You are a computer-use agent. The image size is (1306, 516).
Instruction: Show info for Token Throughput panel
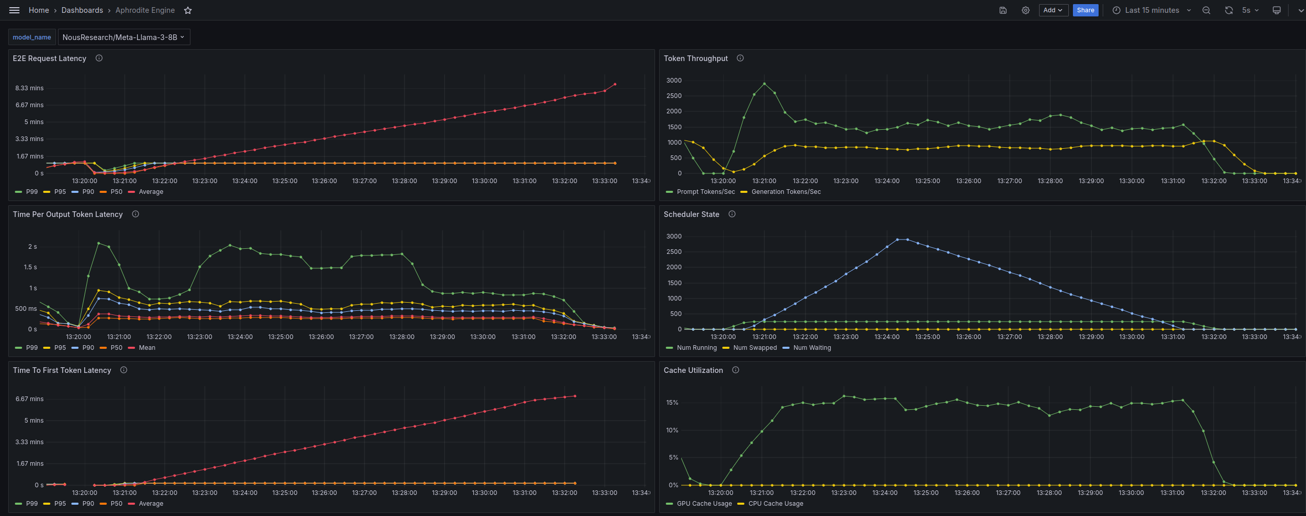point(740,58)
